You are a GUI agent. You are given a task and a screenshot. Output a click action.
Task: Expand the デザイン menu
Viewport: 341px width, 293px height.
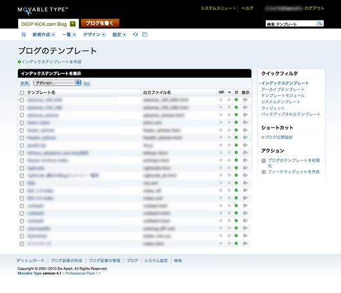(95, 35)
